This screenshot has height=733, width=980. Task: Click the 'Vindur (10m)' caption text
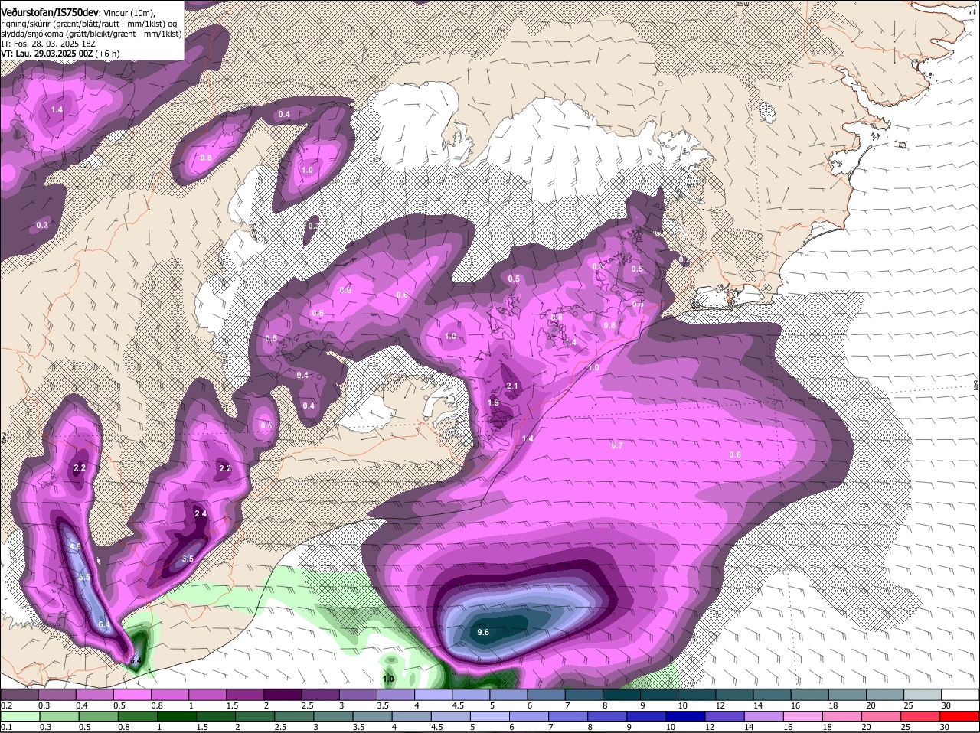coord(128,13)
